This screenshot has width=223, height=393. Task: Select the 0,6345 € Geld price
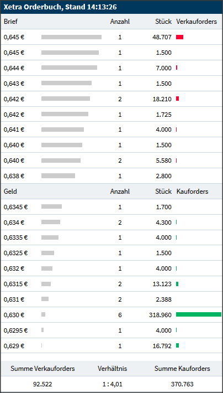pyautogui.click(x=16, y=207)
